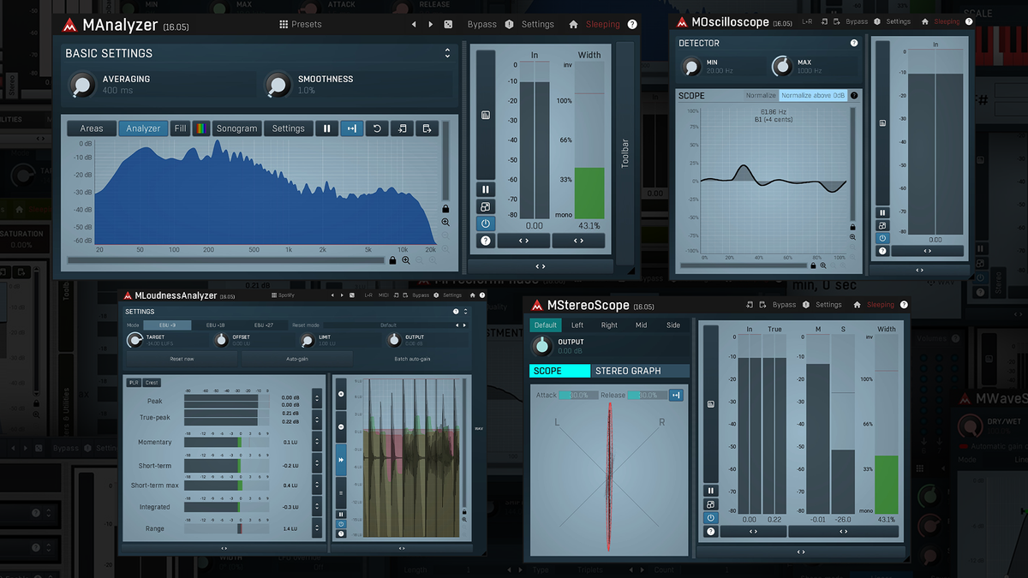This screenshot has height=578, width=1028.
Task: Reset the MAnalyzer graph view with circular arrow
Action: (x=377, y=128)
